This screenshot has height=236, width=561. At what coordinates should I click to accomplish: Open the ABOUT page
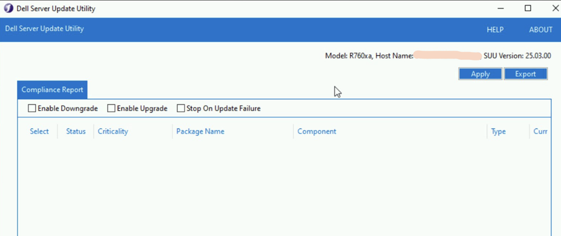[x=540, y=30]
